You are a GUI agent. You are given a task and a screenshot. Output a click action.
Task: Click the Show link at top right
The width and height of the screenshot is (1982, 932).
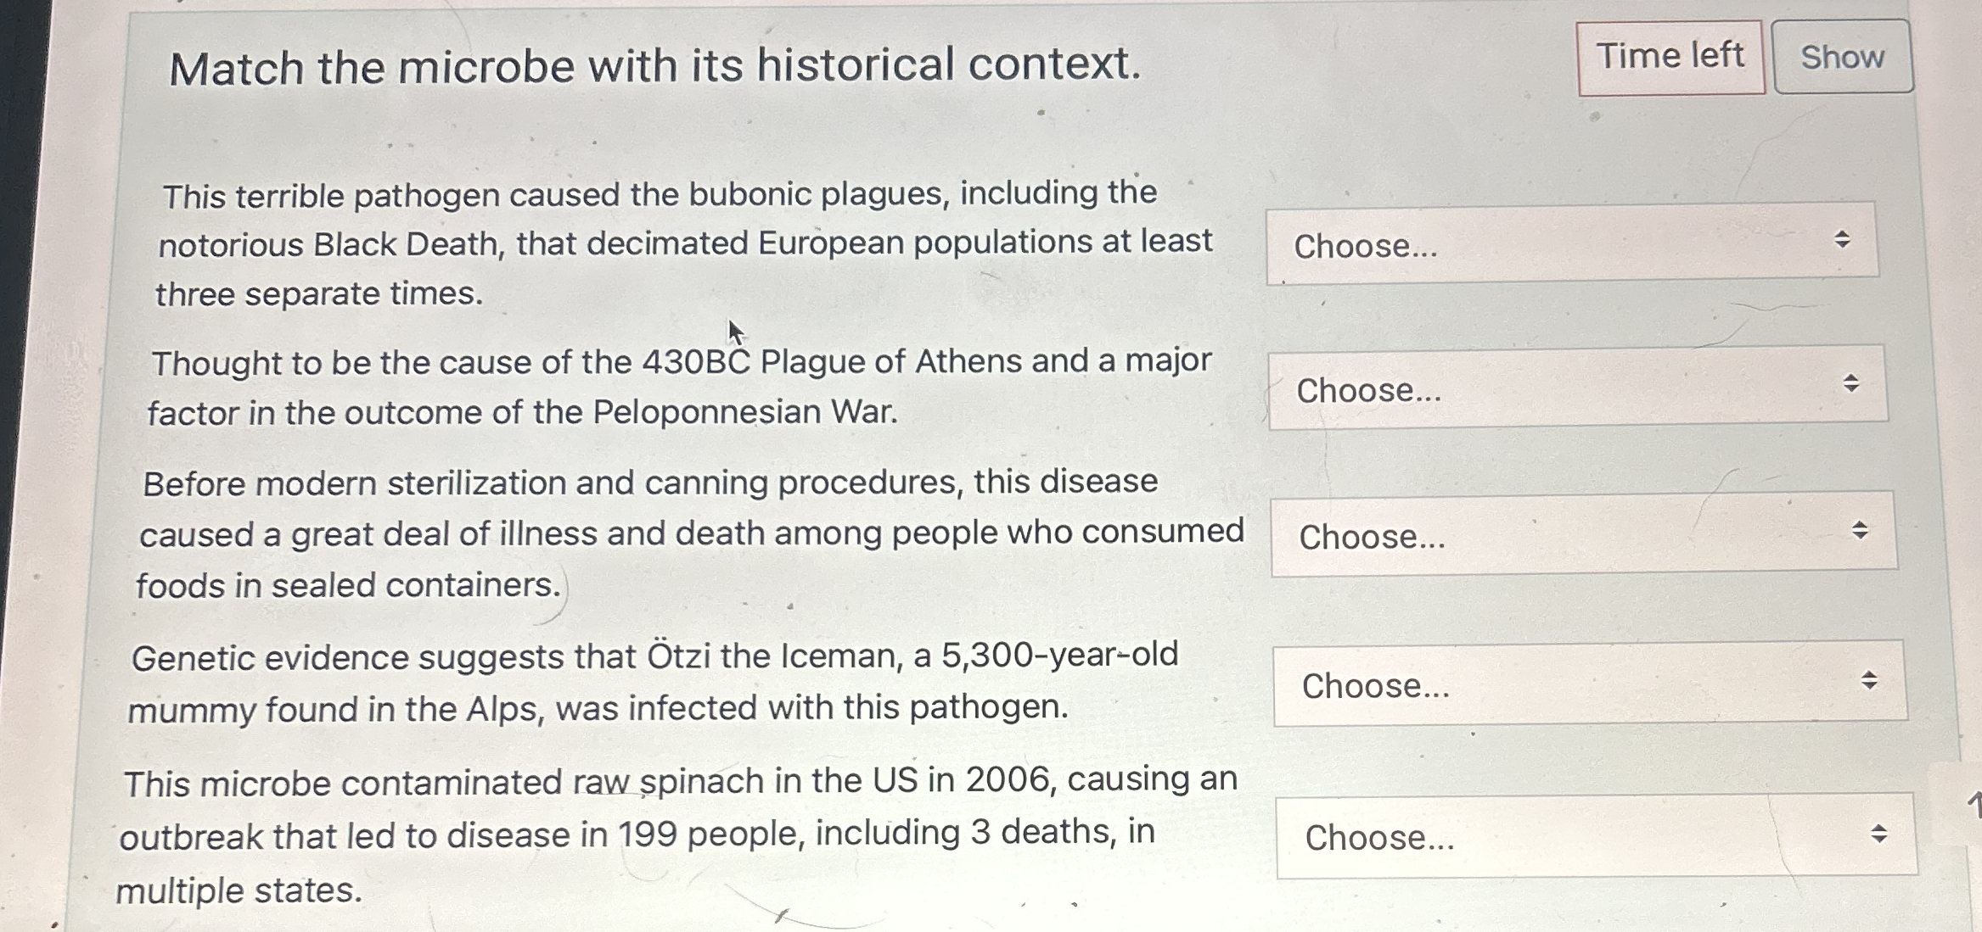1842,57
